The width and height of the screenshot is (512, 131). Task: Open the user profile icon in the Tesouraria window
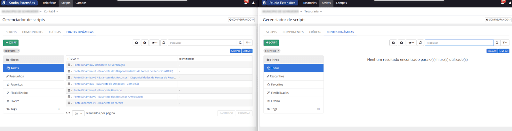[x=509, y=3]
